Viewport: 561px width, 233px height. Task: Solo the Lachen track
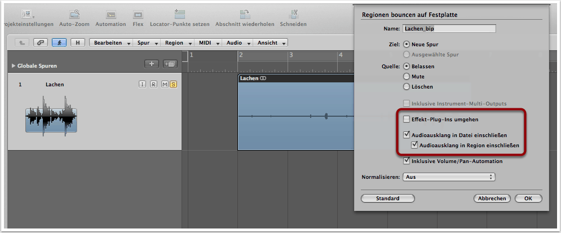[173, 85]
